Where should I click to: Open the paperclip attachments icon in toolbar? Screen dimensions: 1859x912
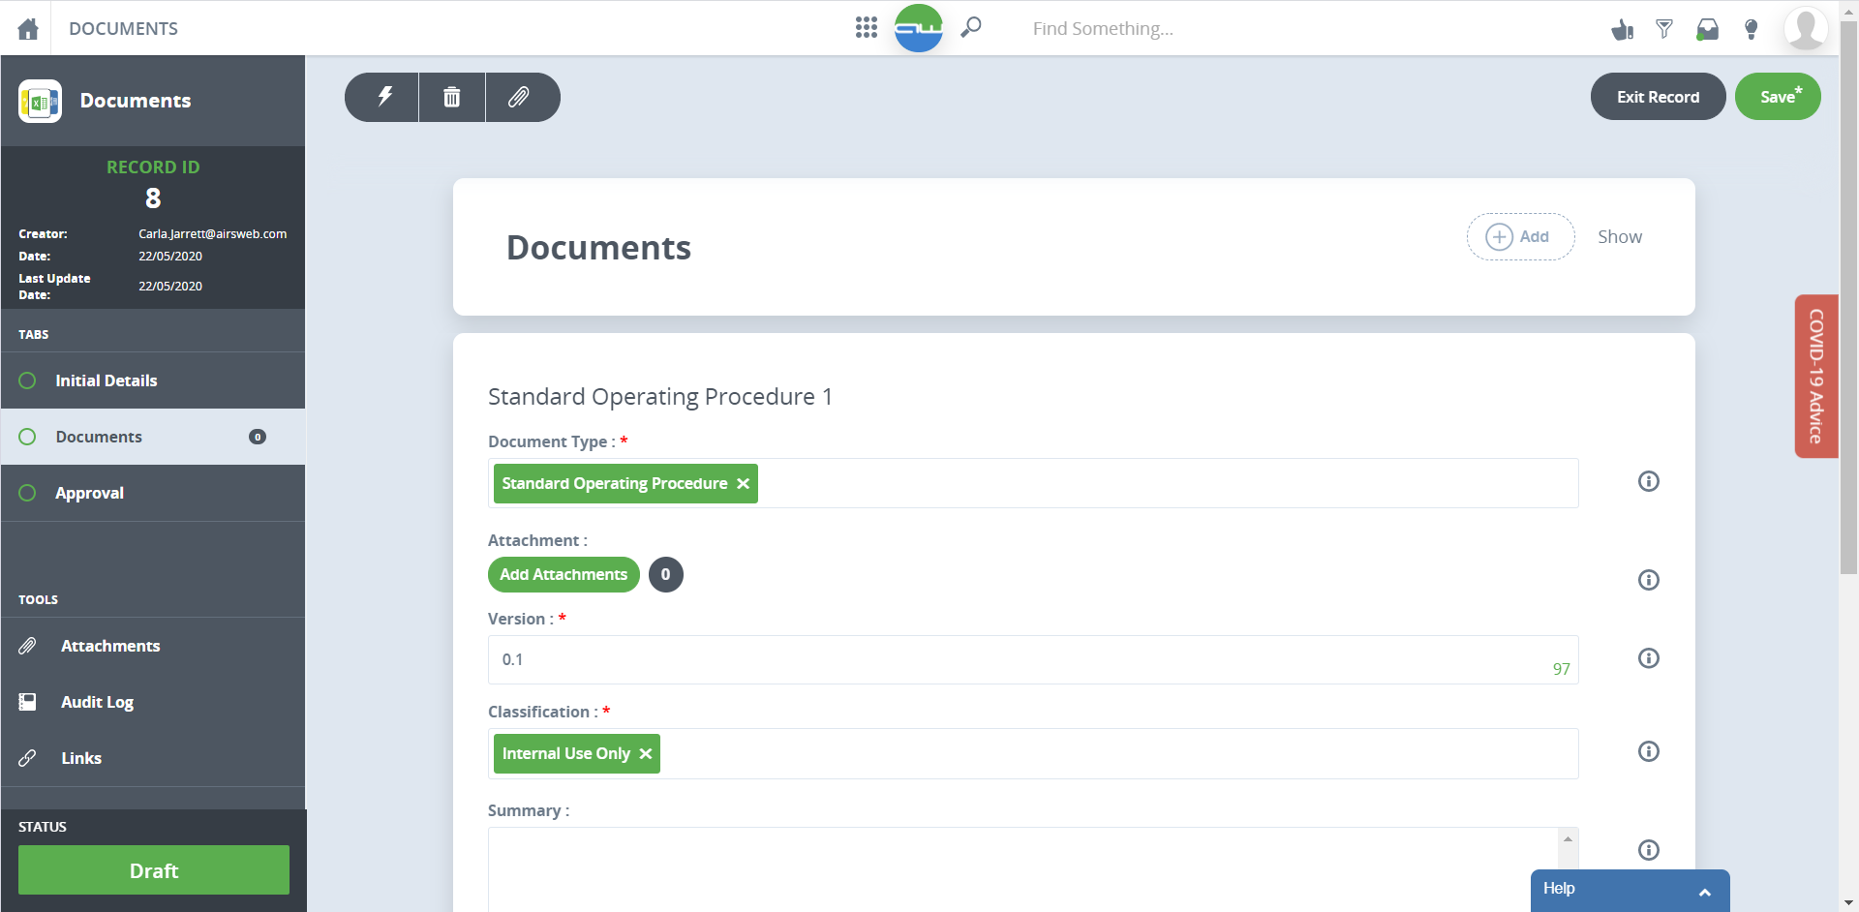pos(520,97)
